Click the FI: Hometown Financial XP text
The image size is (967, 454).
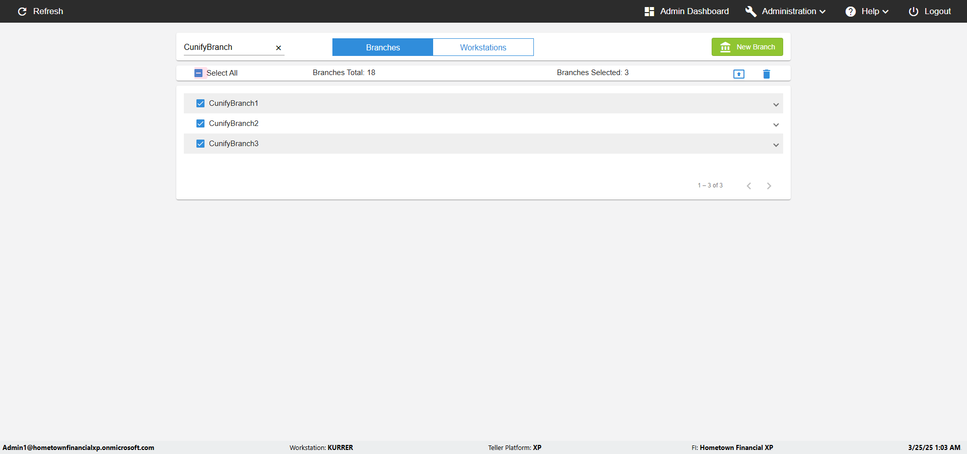[732, 447]
